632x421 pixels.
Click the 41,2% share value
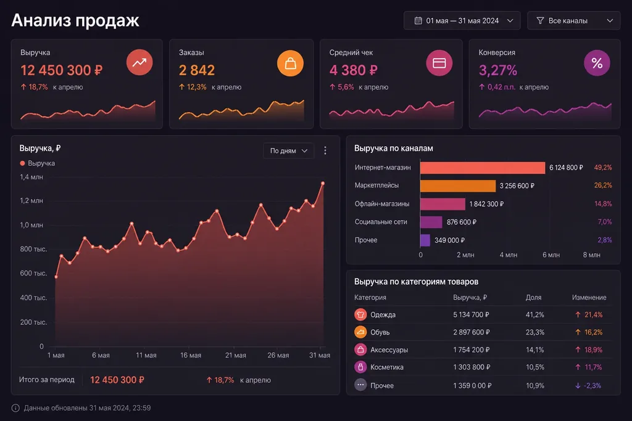pos(535,315)
